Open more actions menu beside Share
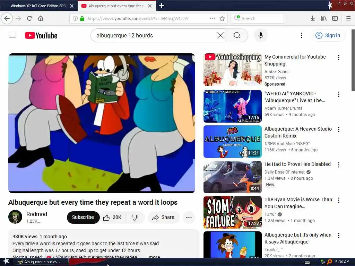355x266 pixels. [189, 218]
